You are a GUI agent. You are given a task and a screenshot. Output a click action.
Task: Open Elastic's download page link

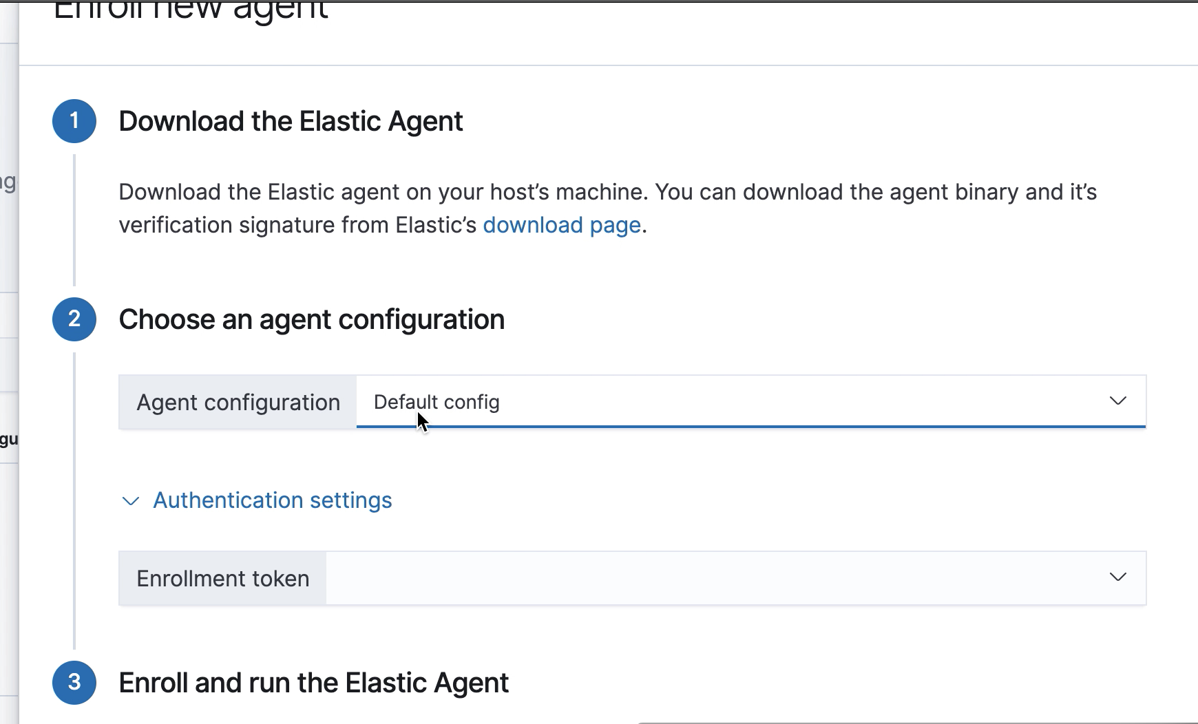pos(562,225)
